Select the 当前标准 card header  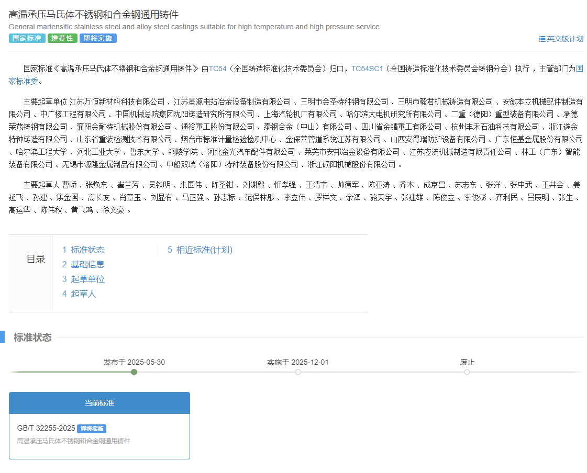pos(99,403)
